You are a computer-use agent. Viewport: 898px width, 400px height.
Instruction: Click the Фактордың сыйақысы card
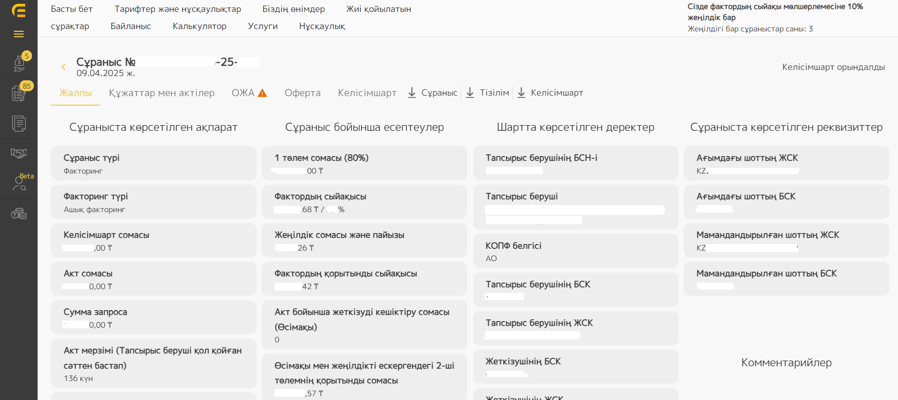click(x=365, y=202)
